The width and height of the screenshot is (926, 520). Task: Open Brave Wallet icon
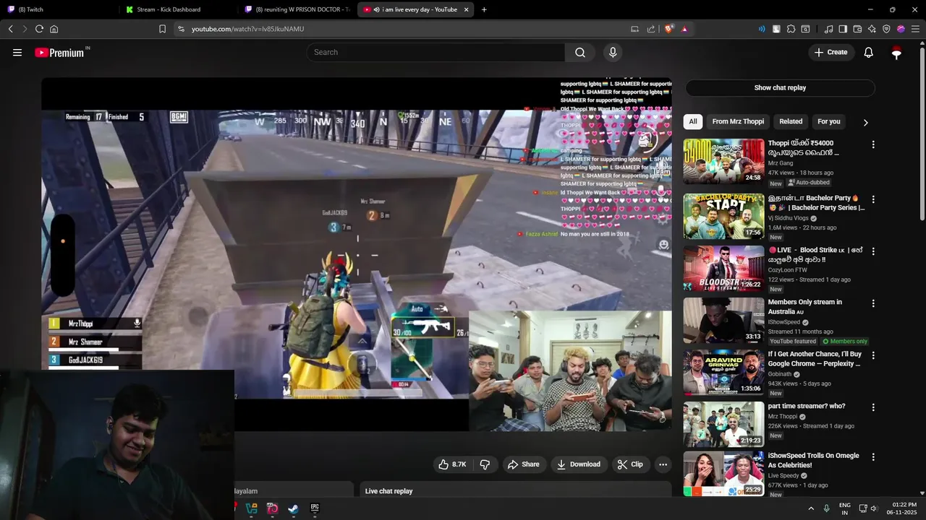tap(857, 29)
